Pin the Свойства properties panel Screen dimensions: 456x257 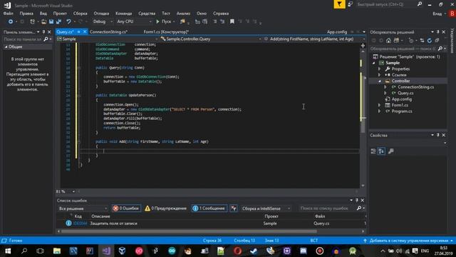(x=438, y=135)
